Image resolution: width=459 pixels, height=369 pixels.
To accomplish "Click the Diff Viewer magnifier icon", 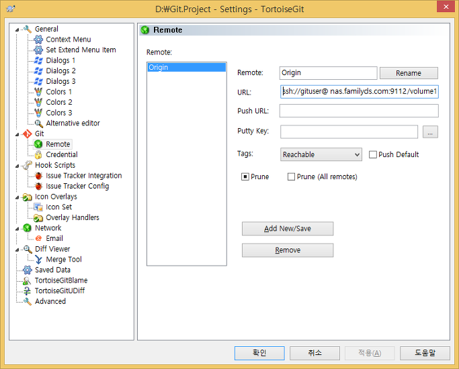I will [x=28, y=249].
